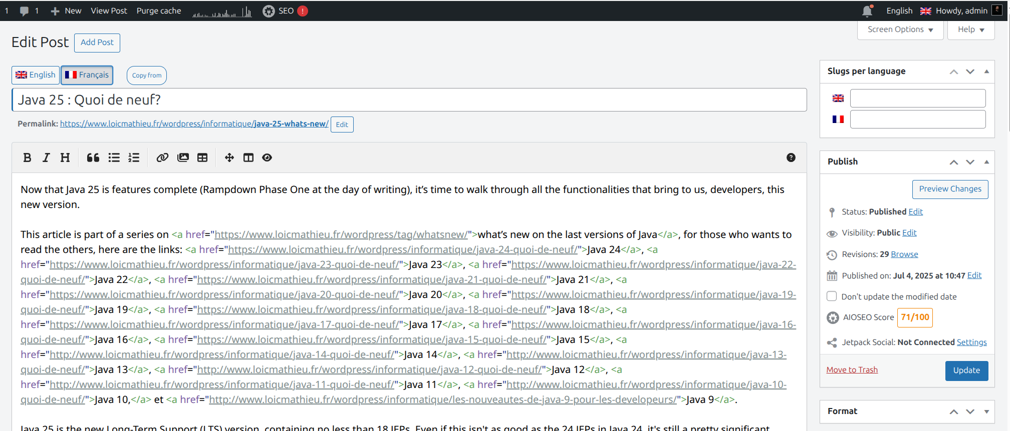Move Slugs per language panel down
The height and width of the screenshot is (431, 1010).
[x=970, y=71]
